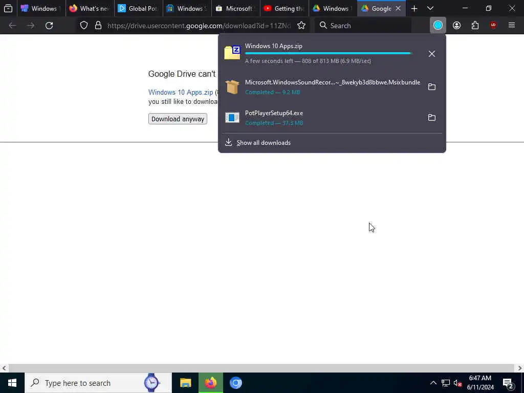Cancel the Windows 10 Apps.zip download
The image size is (524, 393).
pyautogui.click(x=432, y=53)
